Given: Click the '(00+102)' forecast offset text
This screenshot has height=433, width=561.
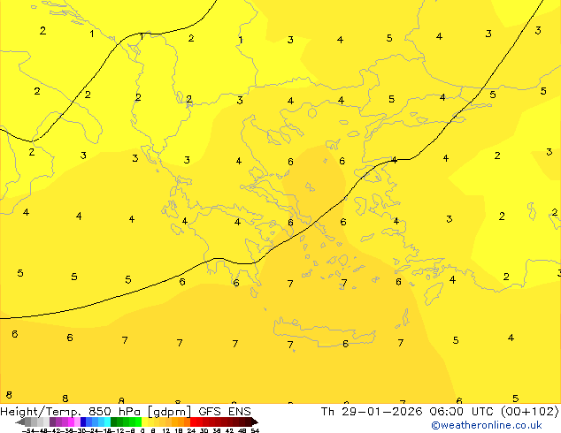Looking at the screenshot, I should coord(529,411).
